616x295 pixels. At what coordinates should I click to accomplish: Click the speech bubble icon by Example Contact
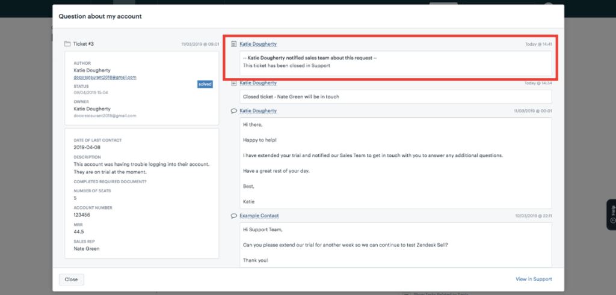pyautogui.click(x=234, y=216)
